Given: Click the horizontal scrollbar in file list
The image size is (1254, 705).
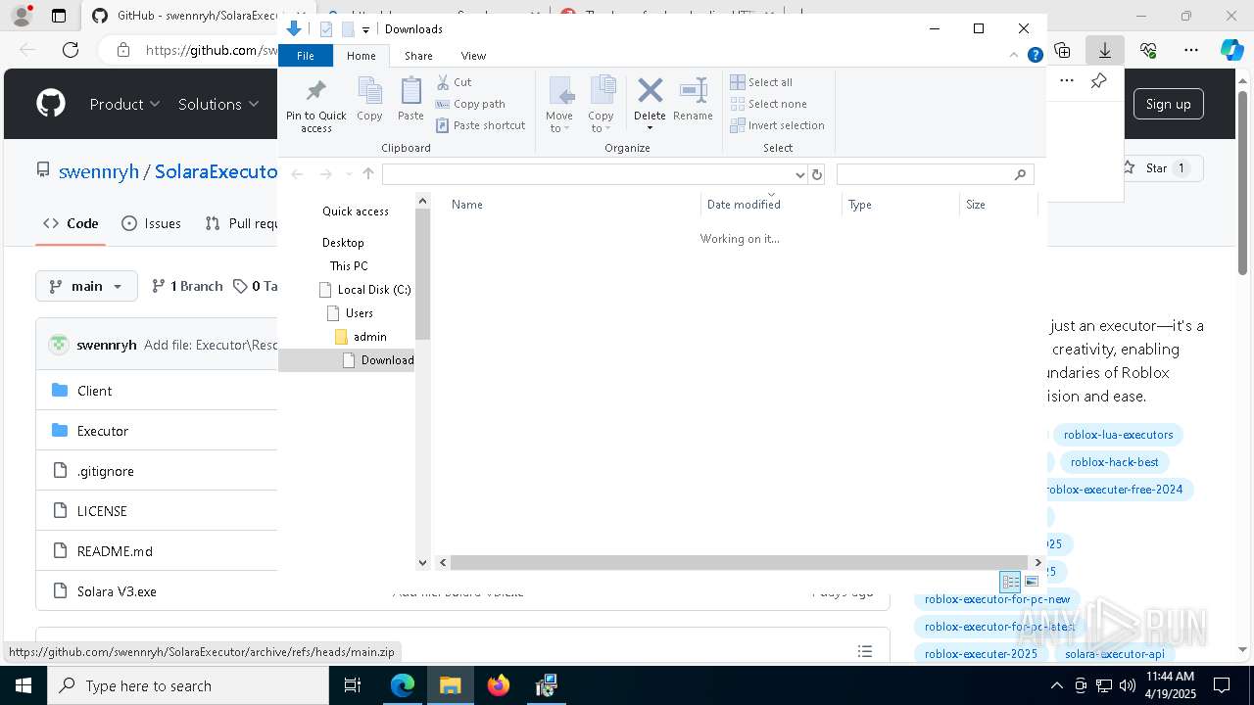Looking at the screenshot, I should pos(740,562).
